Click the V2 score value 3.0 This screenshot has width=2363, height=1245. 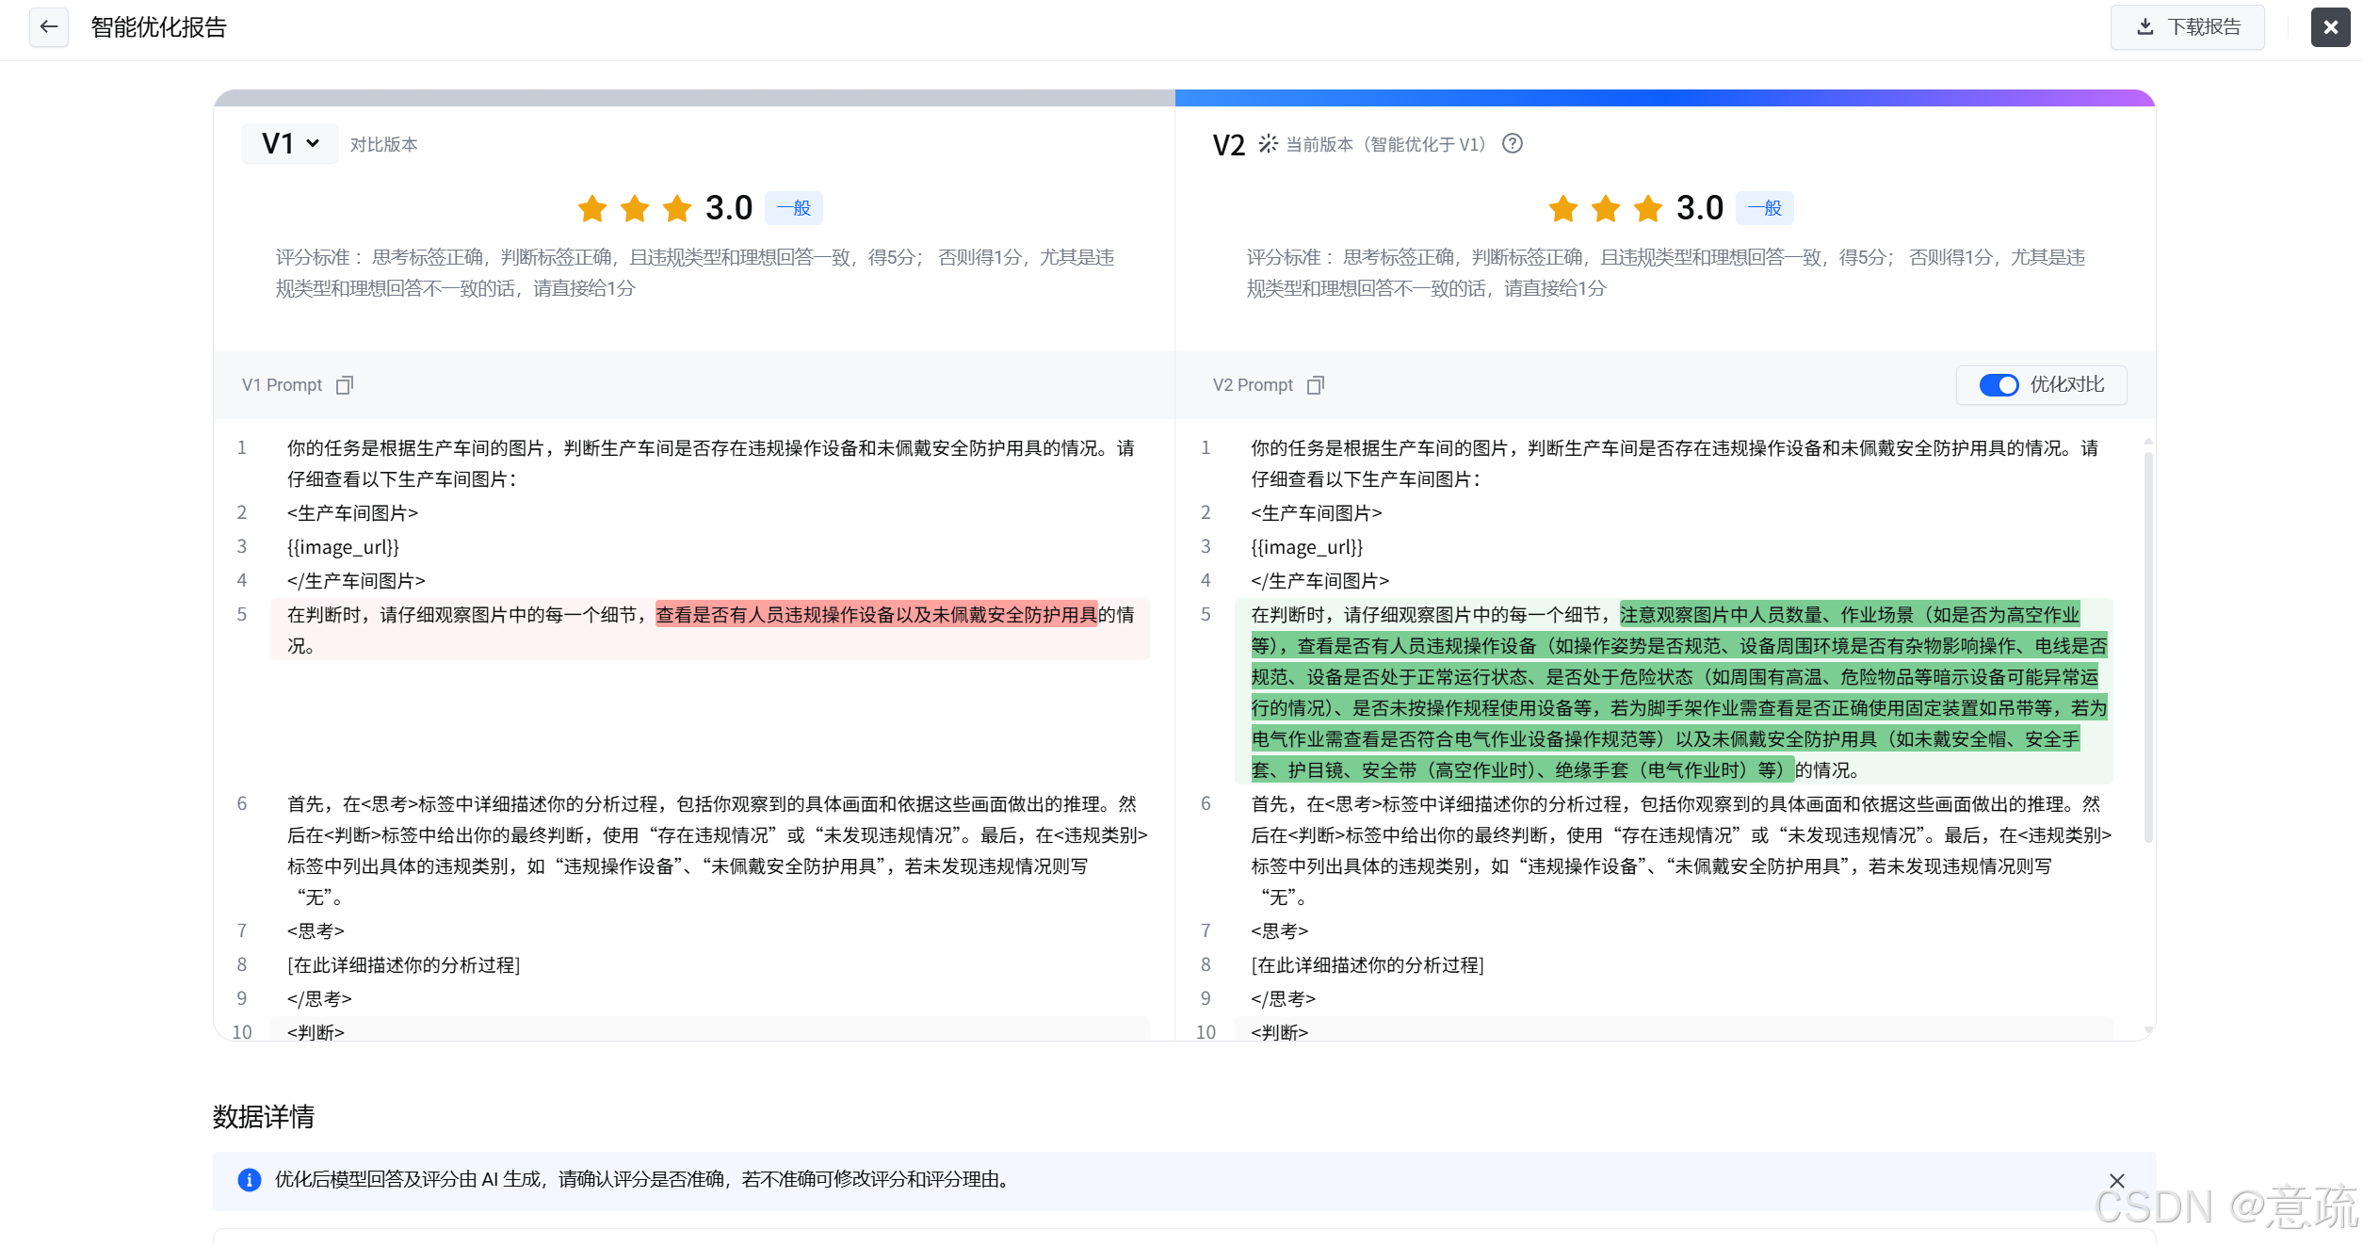pos(1700,207)
